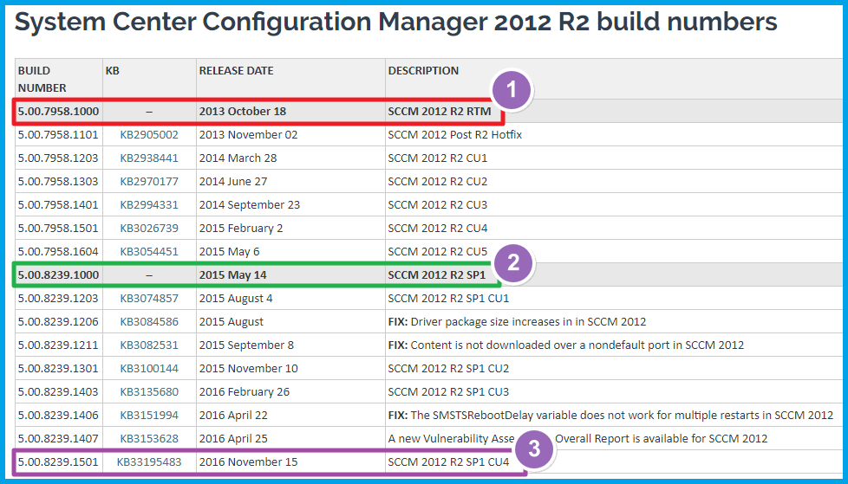Click the SCCM 2012 R2 SP1 CU4 description
This screenshot has width=848, height=484.
(448, 461)
